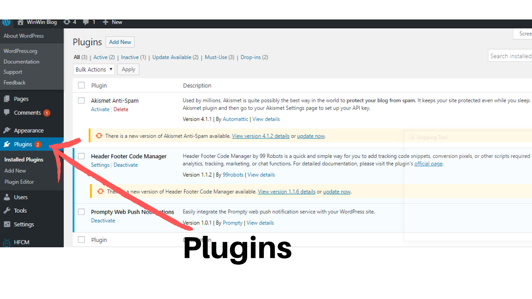
Task: Open the comments bubble in admin bar
Action: 86,22
